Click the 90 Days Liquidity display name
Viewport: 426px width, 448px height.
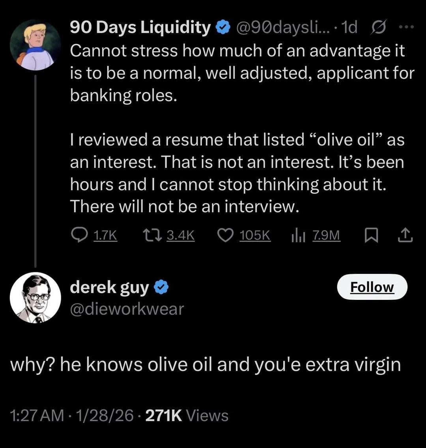140,28
